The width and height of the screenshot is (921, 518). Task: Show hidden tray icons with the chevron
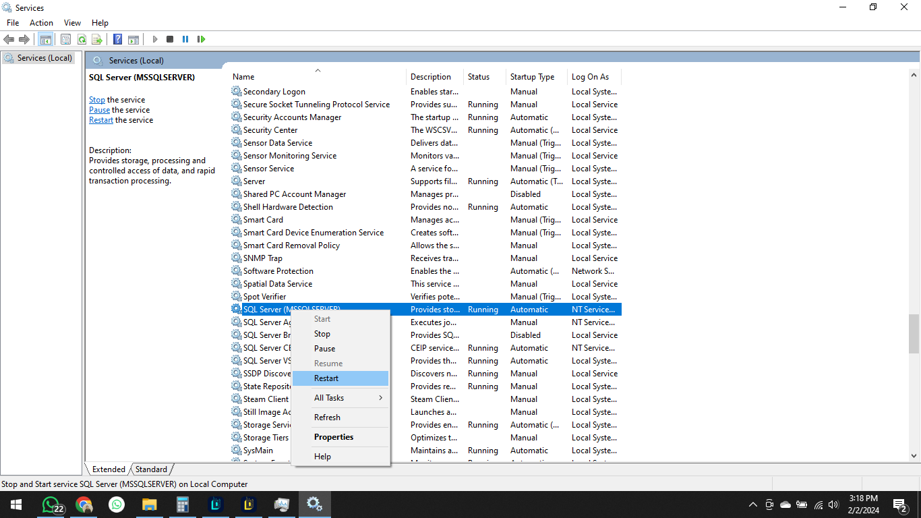(753, 504)
